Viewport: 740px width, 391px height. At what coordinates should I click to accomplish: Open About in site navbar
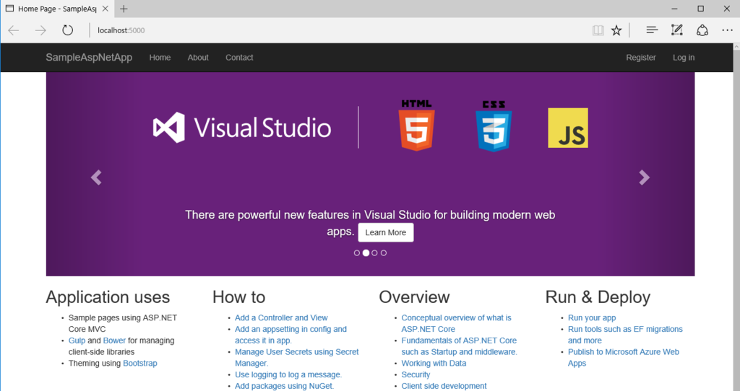pyautogui.click(x=198, y=58)
